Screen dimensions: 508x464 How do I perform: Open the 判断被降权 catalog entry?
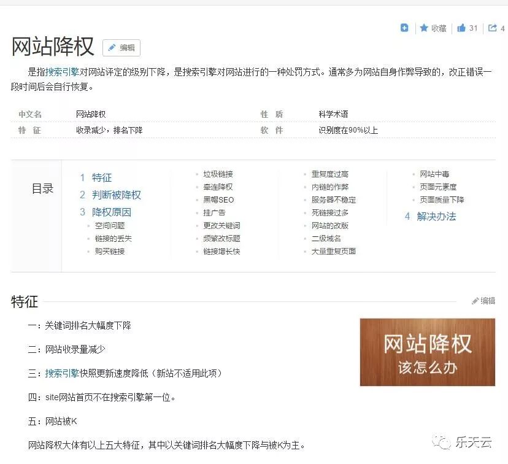115,195
